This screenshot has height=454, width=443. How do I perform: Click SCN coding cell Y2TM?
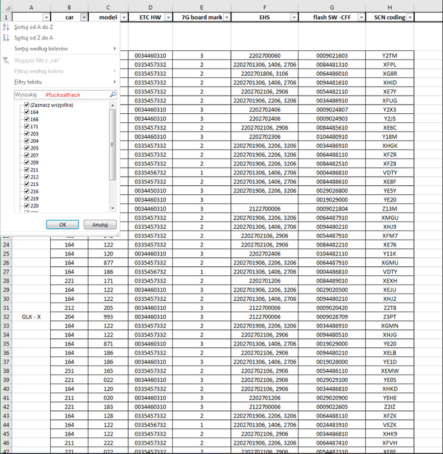click(x=390, y=56)
